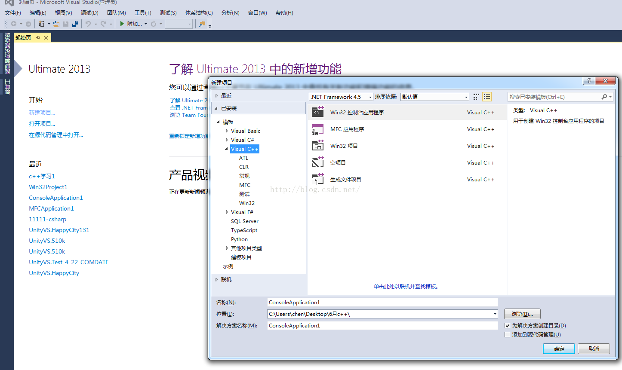The height and width of the screenshot is (370, 622).
Task: Click the green attach/start play icon
Action: (122, 24)
